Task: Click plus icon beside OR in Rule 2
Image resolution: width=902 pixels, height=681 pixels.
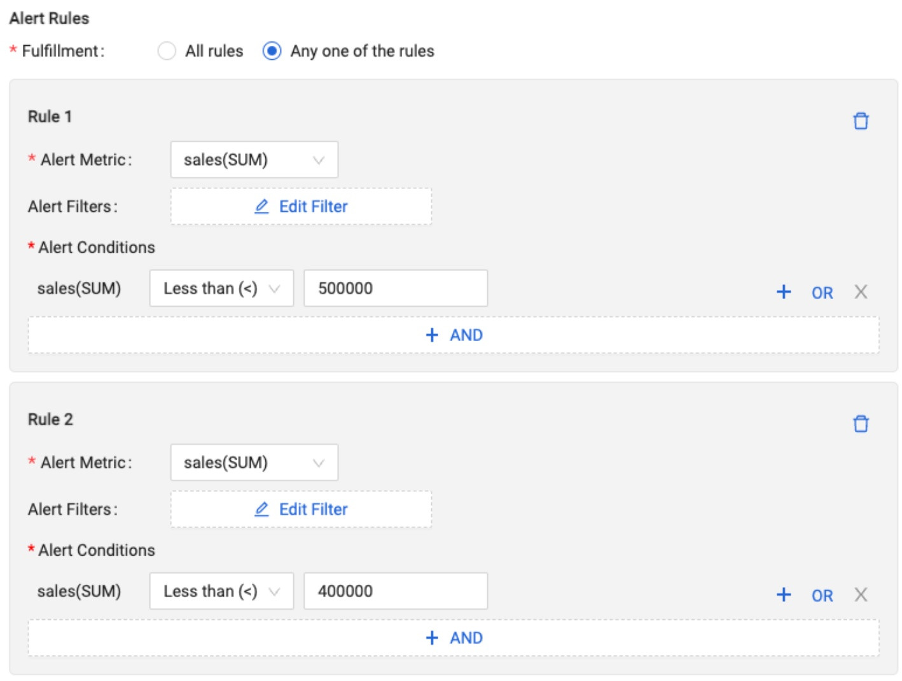Action: coord(784,595)
